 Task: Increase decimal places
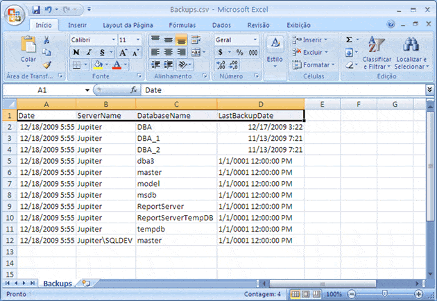pos(221,65)
